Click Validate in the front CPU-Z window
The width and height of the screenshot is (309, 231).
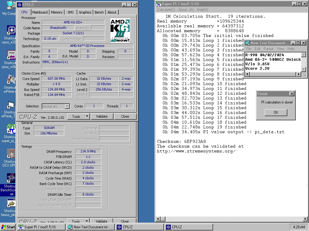click(x=102, y=116)
